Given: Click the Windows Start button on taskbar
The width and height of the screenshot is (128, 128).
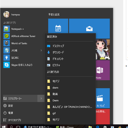Looking at the screenshot, I should 4,126.
